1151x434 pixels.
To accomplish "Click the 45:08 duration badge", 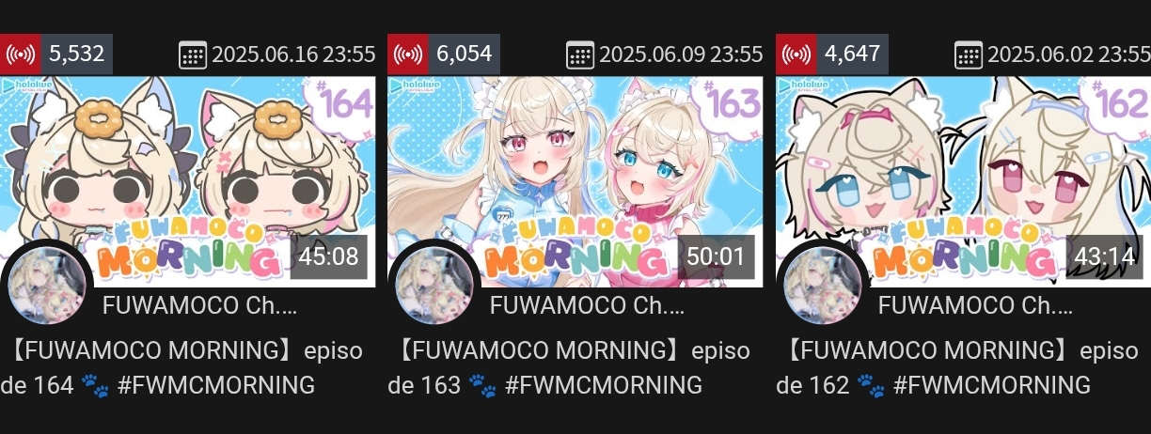I will click(328, 256).
